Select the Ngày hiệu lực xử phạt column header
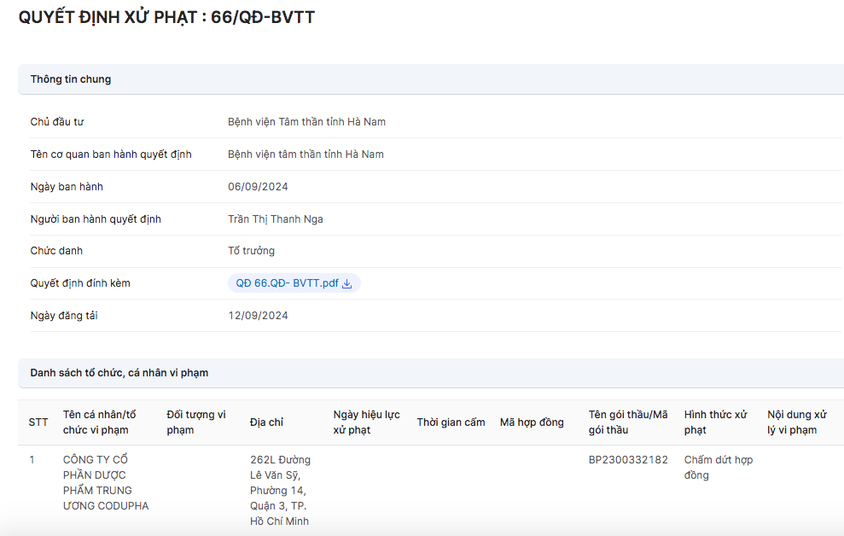This screenshot has height=536, width=844. point(366,422)
